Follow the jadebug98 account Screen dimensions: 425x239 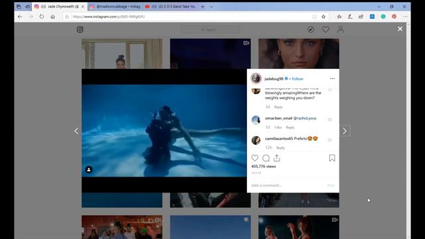point(297,79)
